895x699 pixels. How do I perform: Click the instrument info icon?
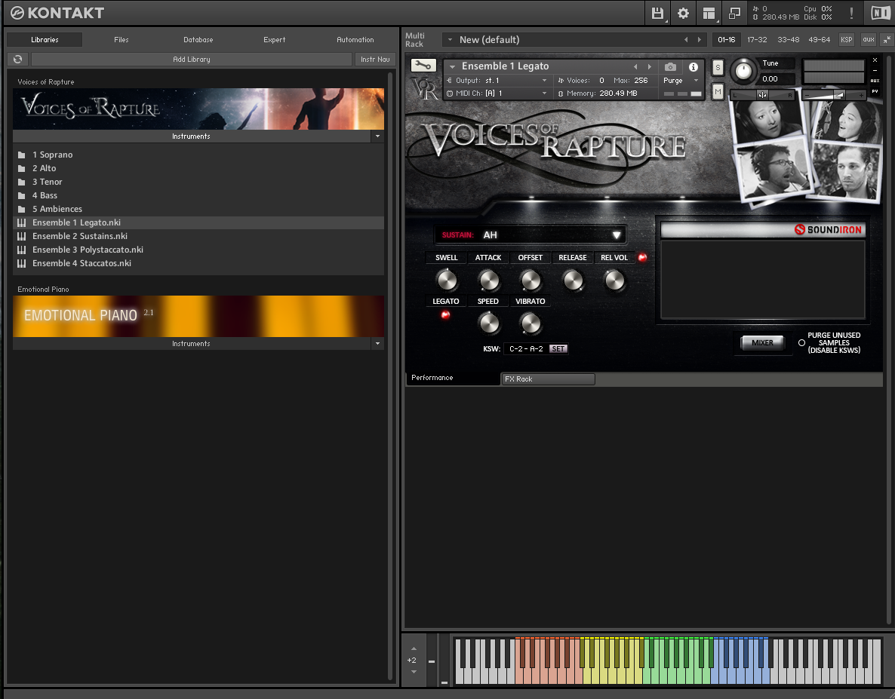pyautogui.click(x=694, y=66)
